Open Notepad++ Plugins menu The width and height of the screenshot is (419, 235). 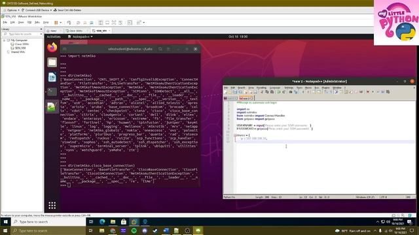(x=325, y=87)
